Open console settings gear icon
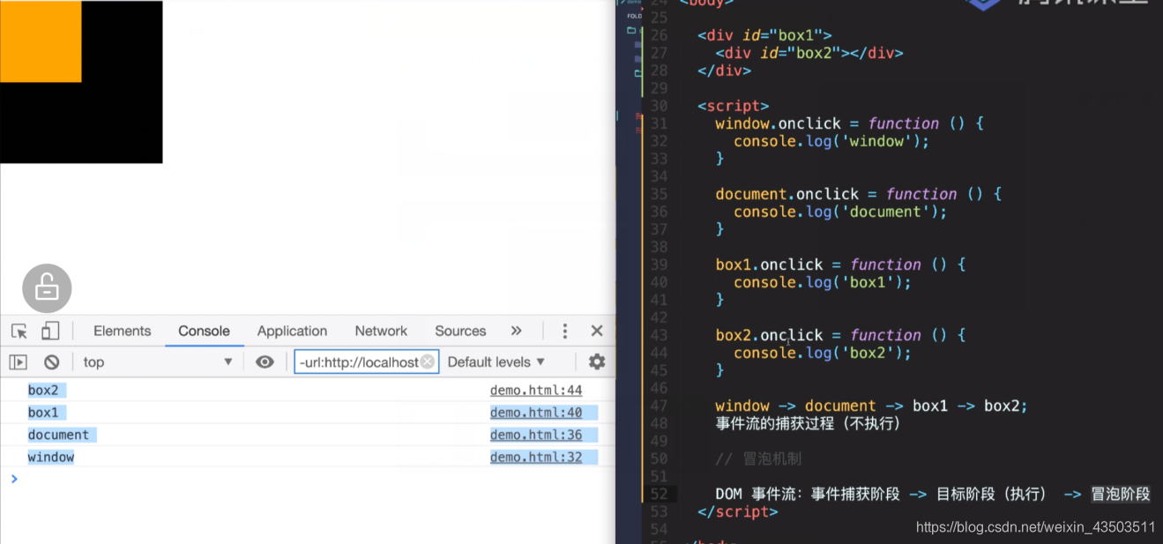This screenshot has height=544, width=1163. pyautogui.click(x=597, y=362)
